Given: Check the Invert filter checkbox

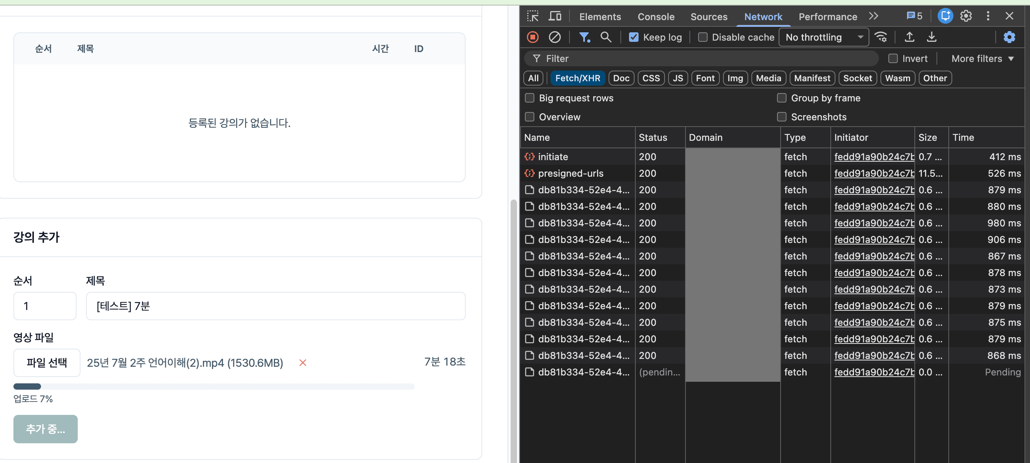Looking at the screenshot, I should click(x=893, y=59).
